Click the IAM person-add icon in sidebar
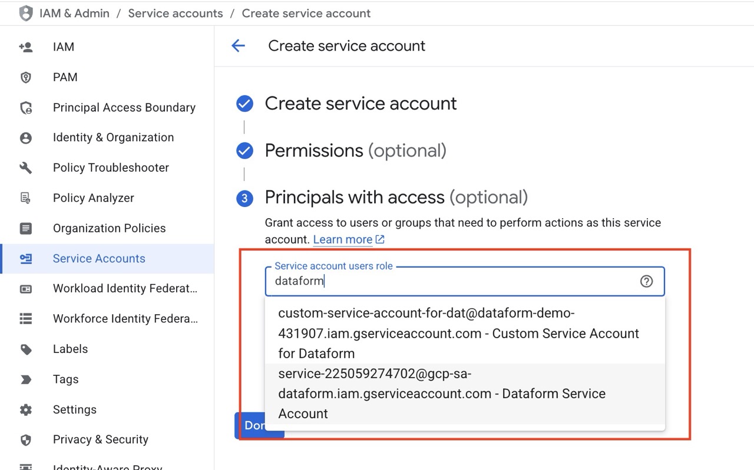 click(26, 47)
